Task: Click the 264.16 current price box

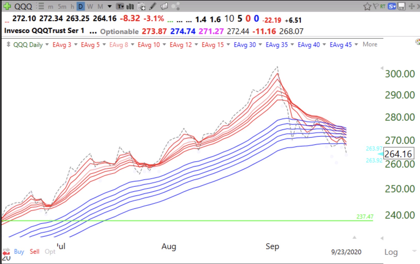Action: [x=399, y=154]
